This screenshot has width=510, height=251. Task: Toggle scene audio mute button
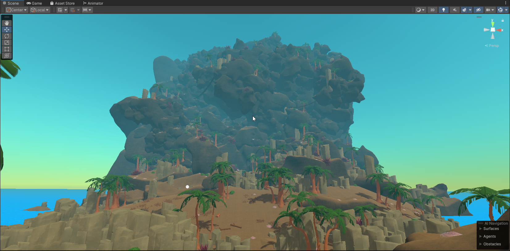click(454, 10)
